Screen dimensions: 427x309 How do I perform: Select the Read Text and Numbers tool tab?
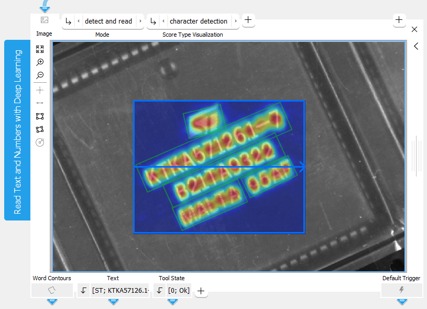click(17, 130)
